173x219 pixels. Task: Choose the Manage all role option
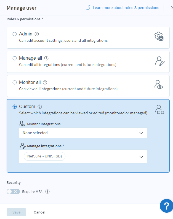tap(15, 58)
